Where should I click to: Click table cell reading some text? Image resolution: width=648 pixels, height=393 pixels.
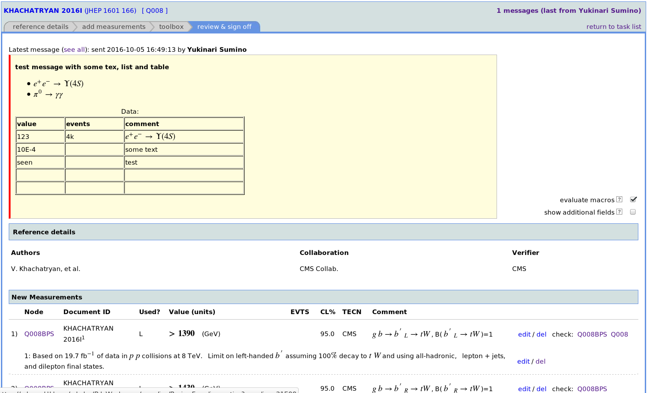(x=184, y=149)
